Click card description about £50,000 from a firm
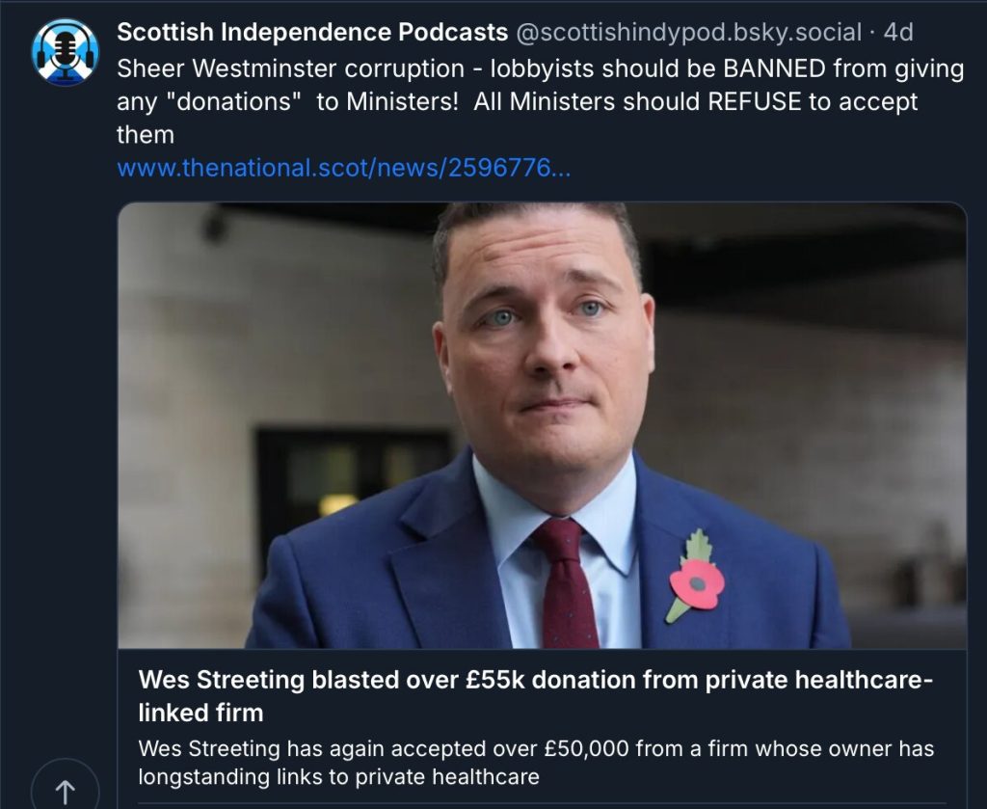This screenshot has height=809, width=987. pyautogui.click(x=536, y=763)
